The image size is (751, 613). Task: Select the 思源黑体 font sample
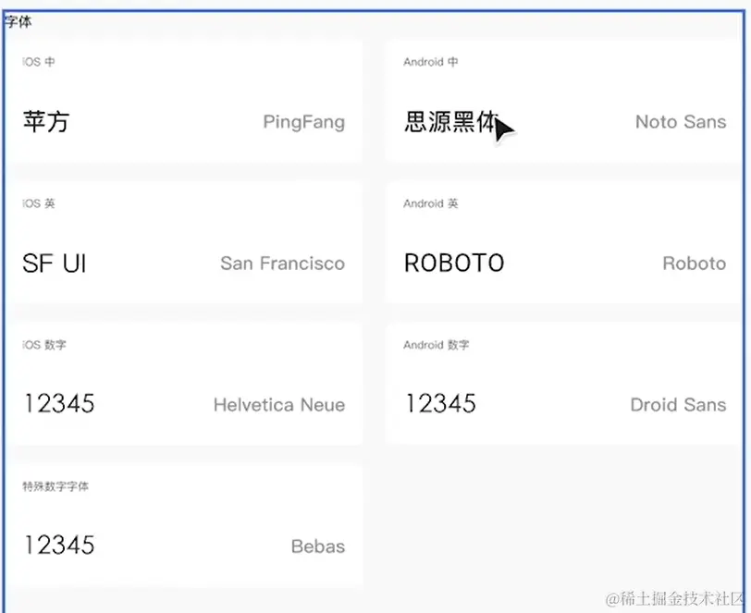450,122
